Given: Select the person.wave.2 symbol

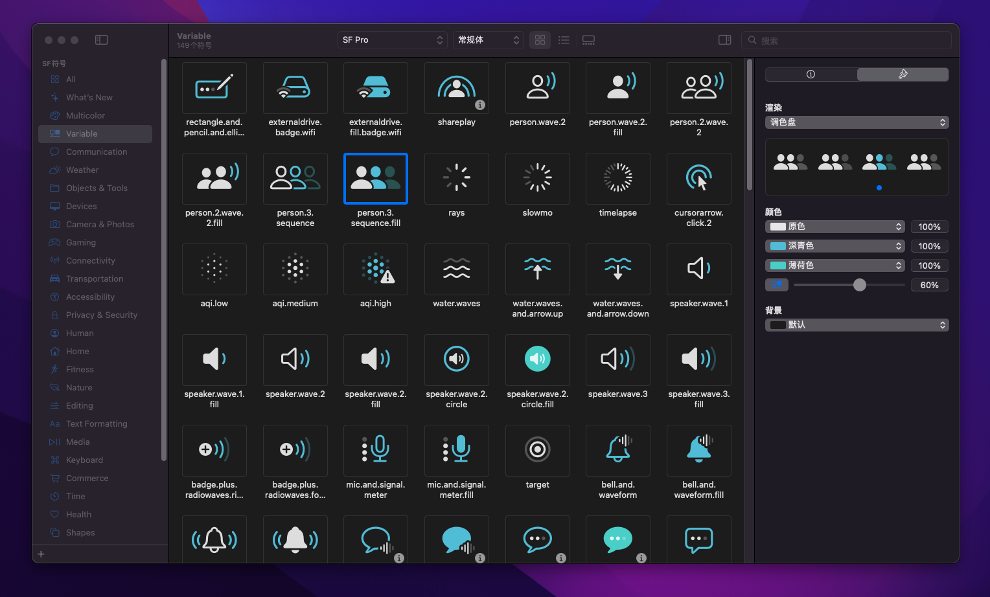Looking at the screenshot, I should click(537, 88).
